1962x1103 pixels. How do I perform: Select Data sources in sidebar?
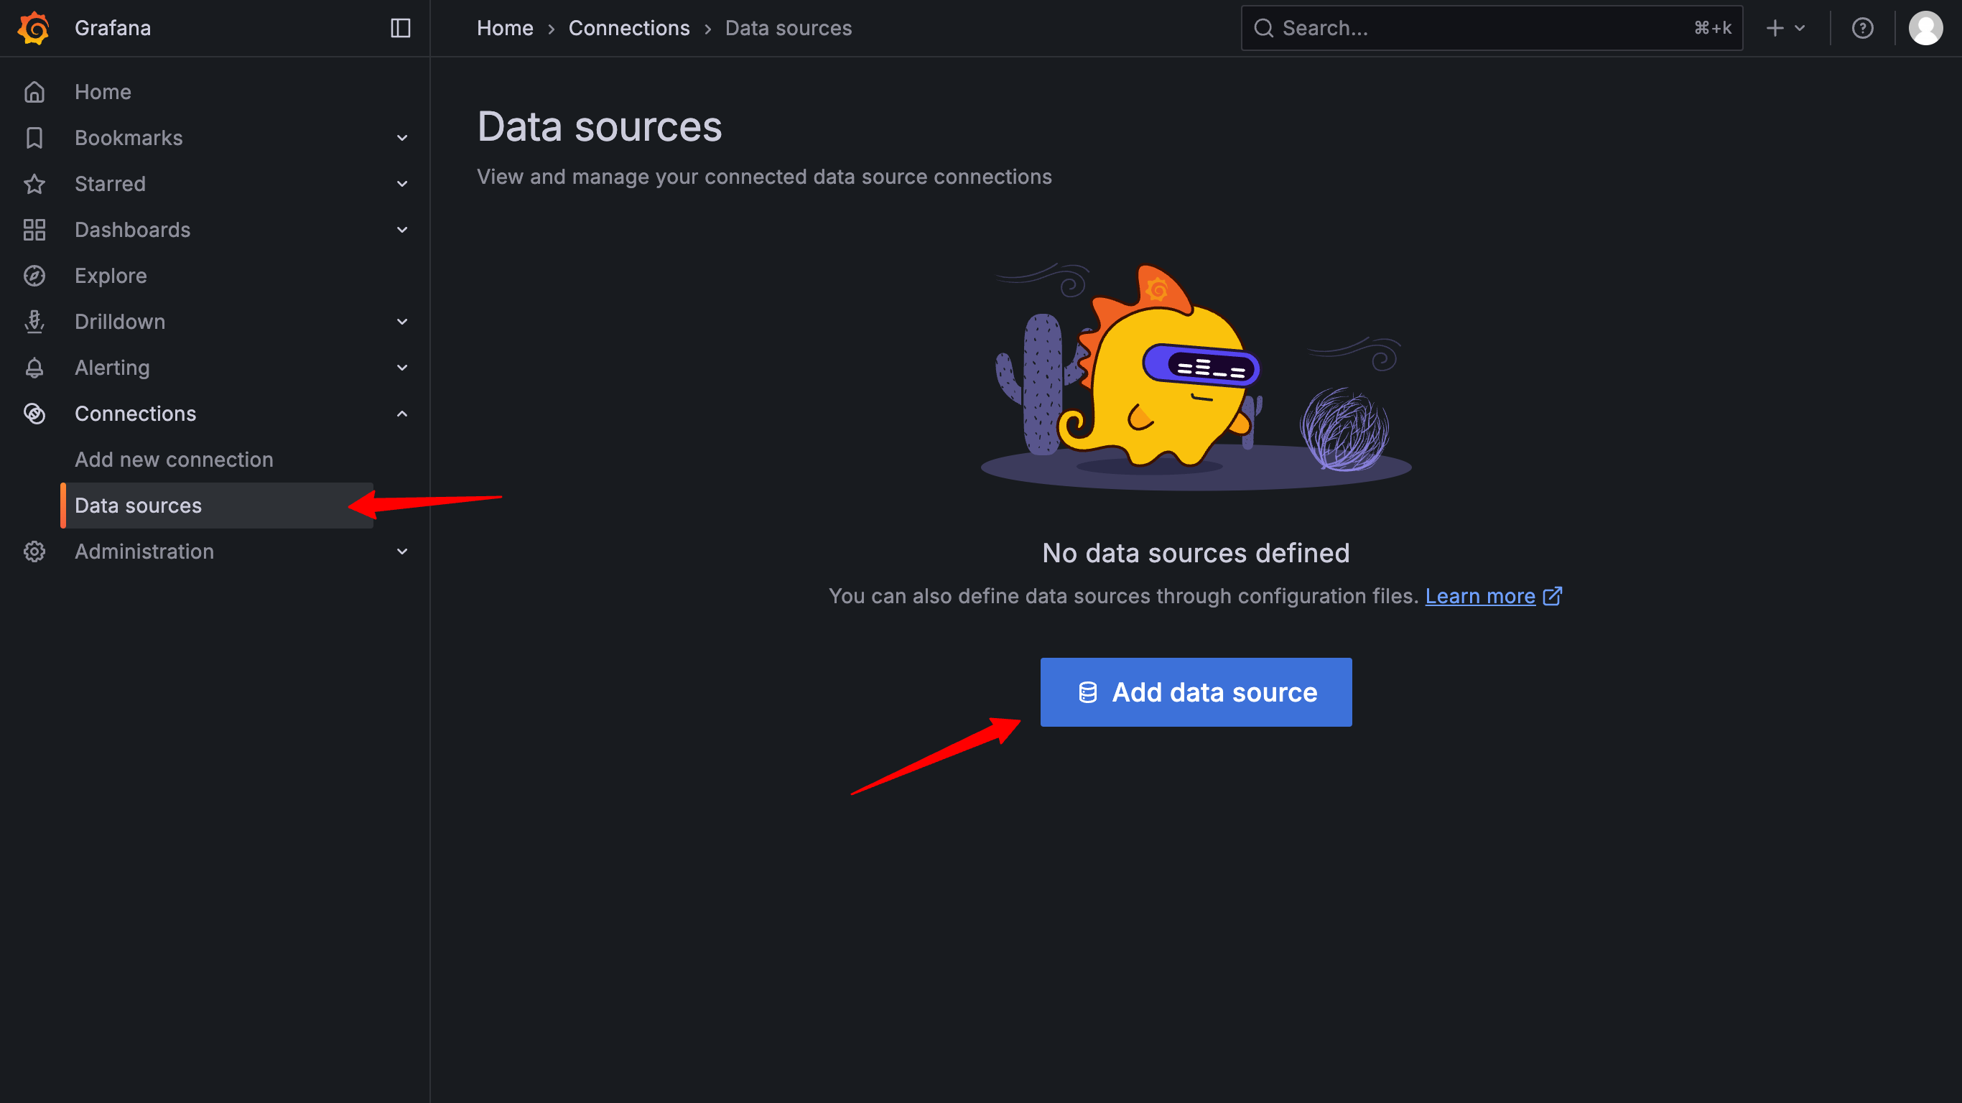pyautogui.click(x=139, y=506)
